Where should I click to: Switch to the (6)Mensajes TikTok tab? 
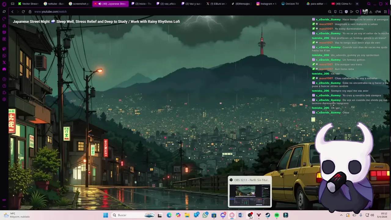[x=241, y=4]
